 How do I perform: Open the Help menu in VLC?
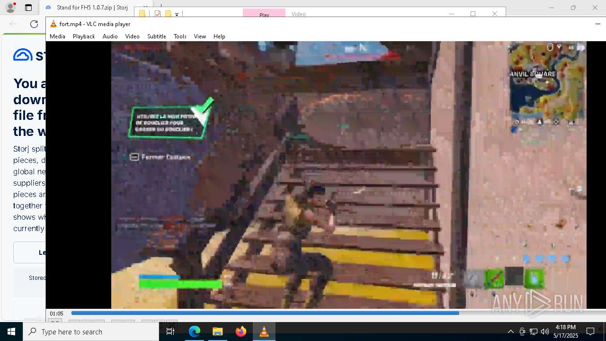(219, 36)
